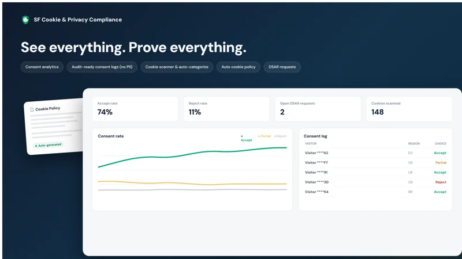
Task: Select the Visitor ****F7 row
Action: pos(375,162)
